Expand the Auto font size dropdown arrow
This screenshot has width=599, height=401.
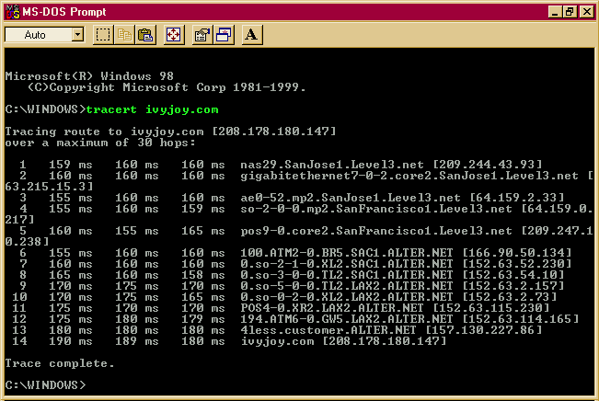[x=78, y=35]
